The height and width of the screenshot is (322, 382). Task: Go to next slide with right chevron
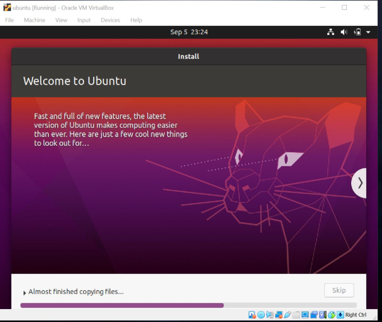[360, 183]
